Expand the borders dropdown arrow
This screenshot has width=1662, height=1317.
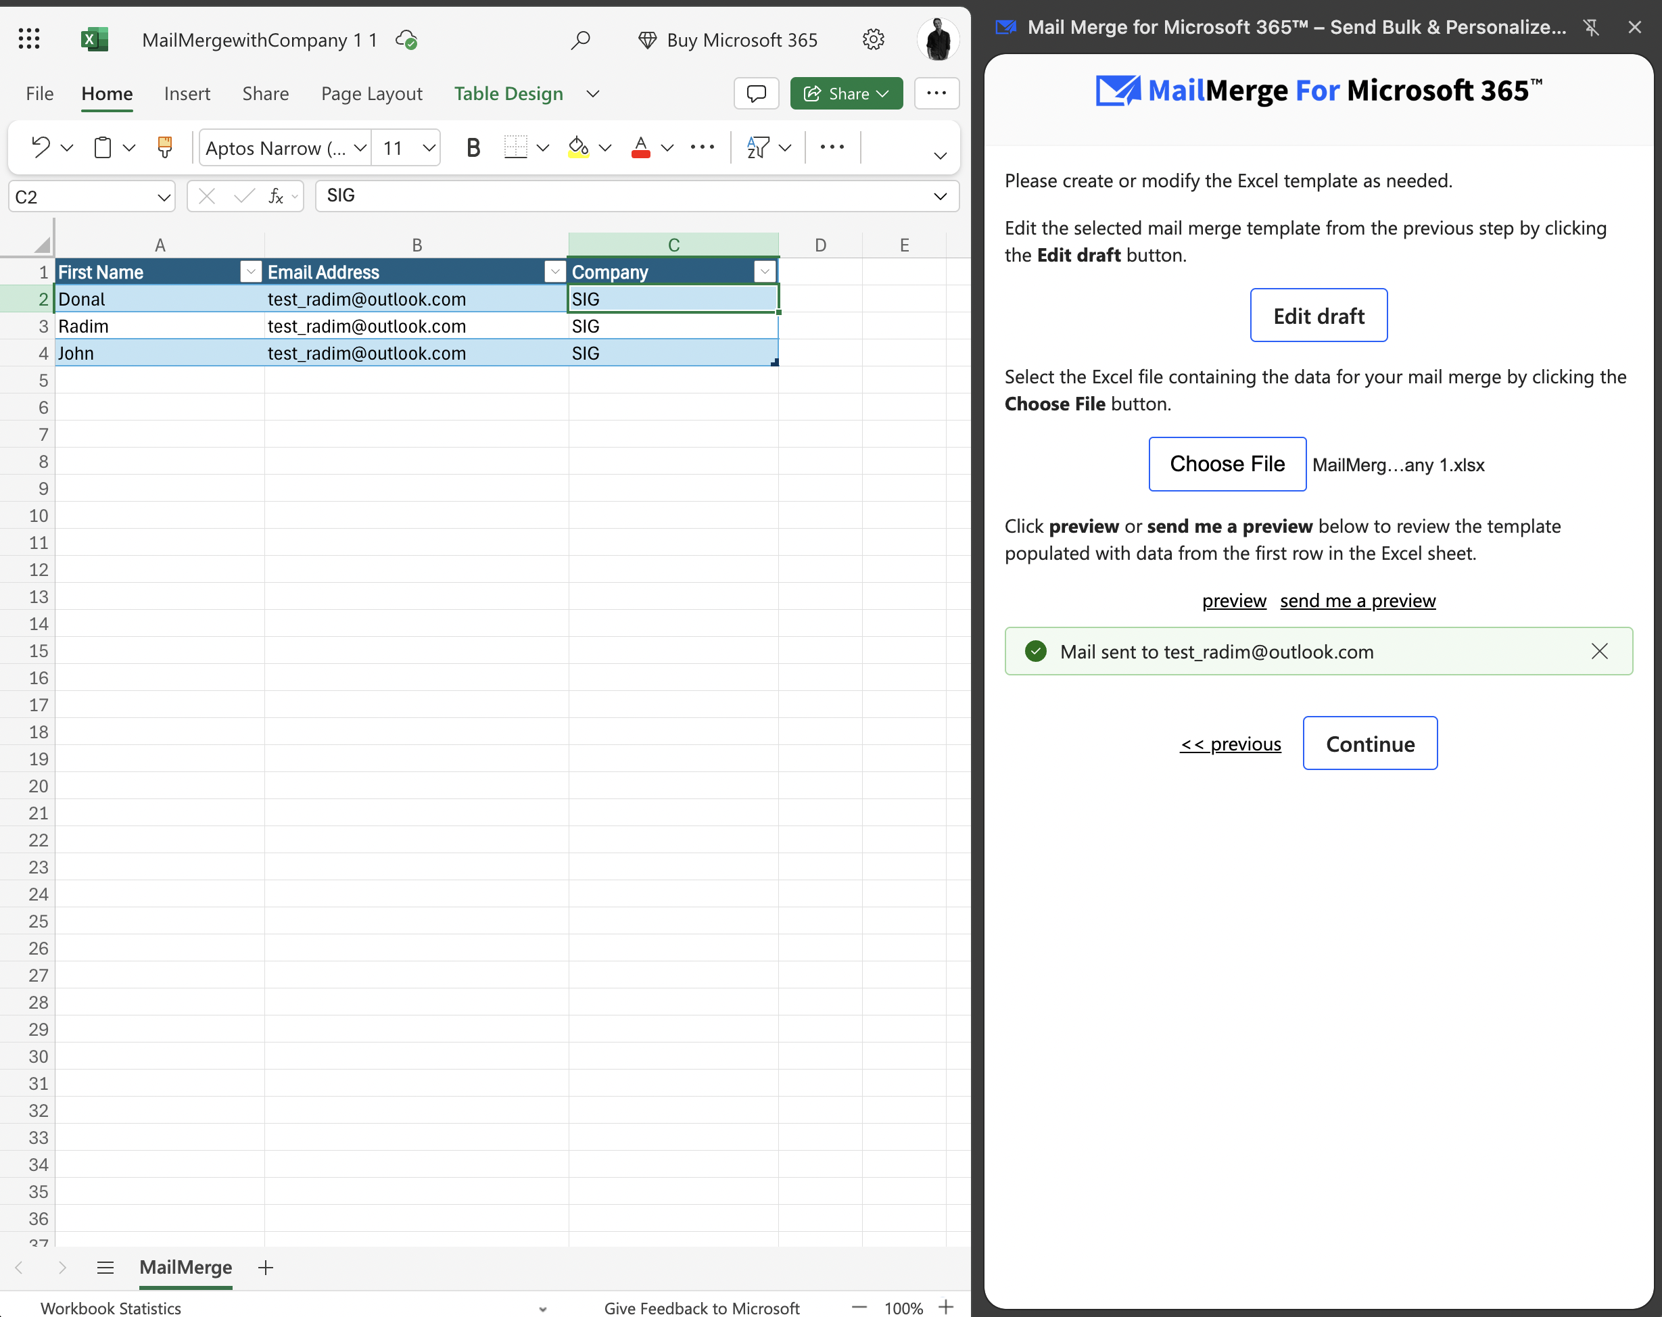[543, 147]
